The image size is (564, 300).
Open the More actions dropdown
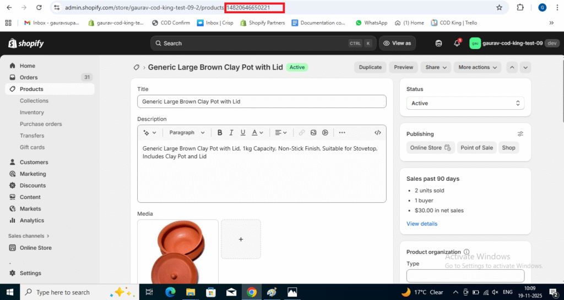point(478,67)
